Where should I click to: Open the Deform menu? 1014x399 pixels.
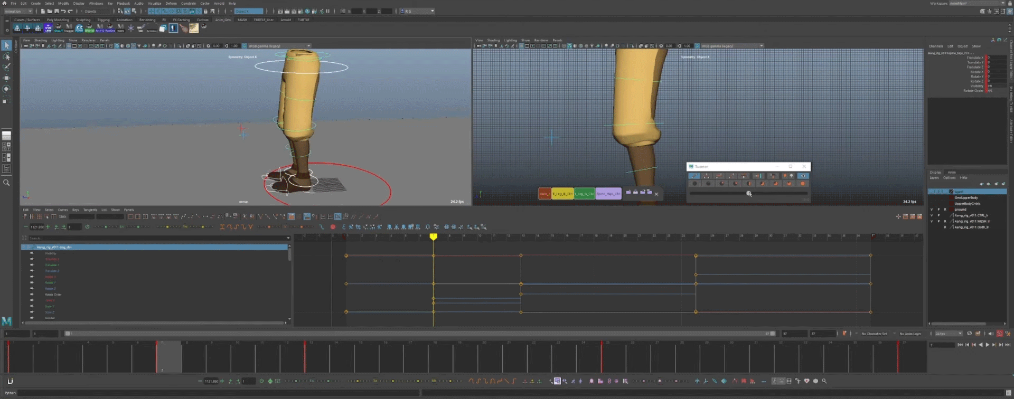coord(171,3)
